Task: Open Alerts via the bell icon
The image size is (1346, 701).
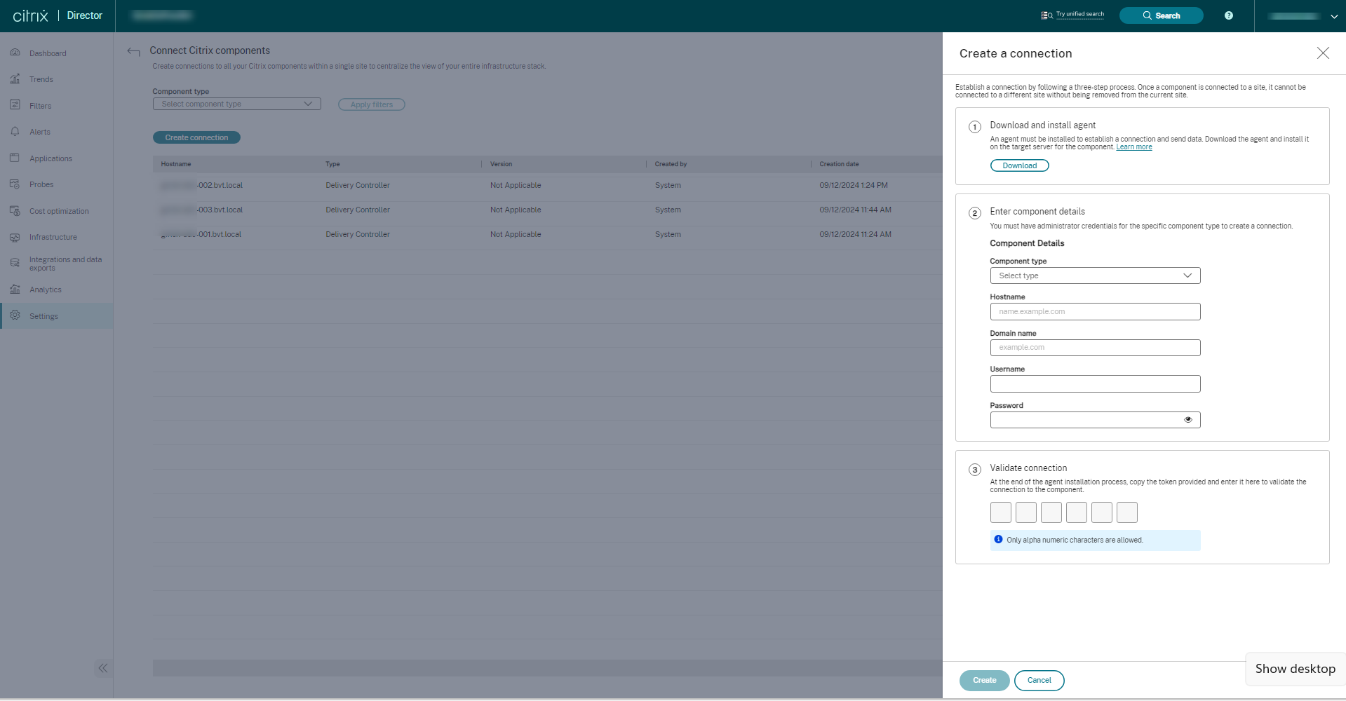Action: [x=15, y=132]
